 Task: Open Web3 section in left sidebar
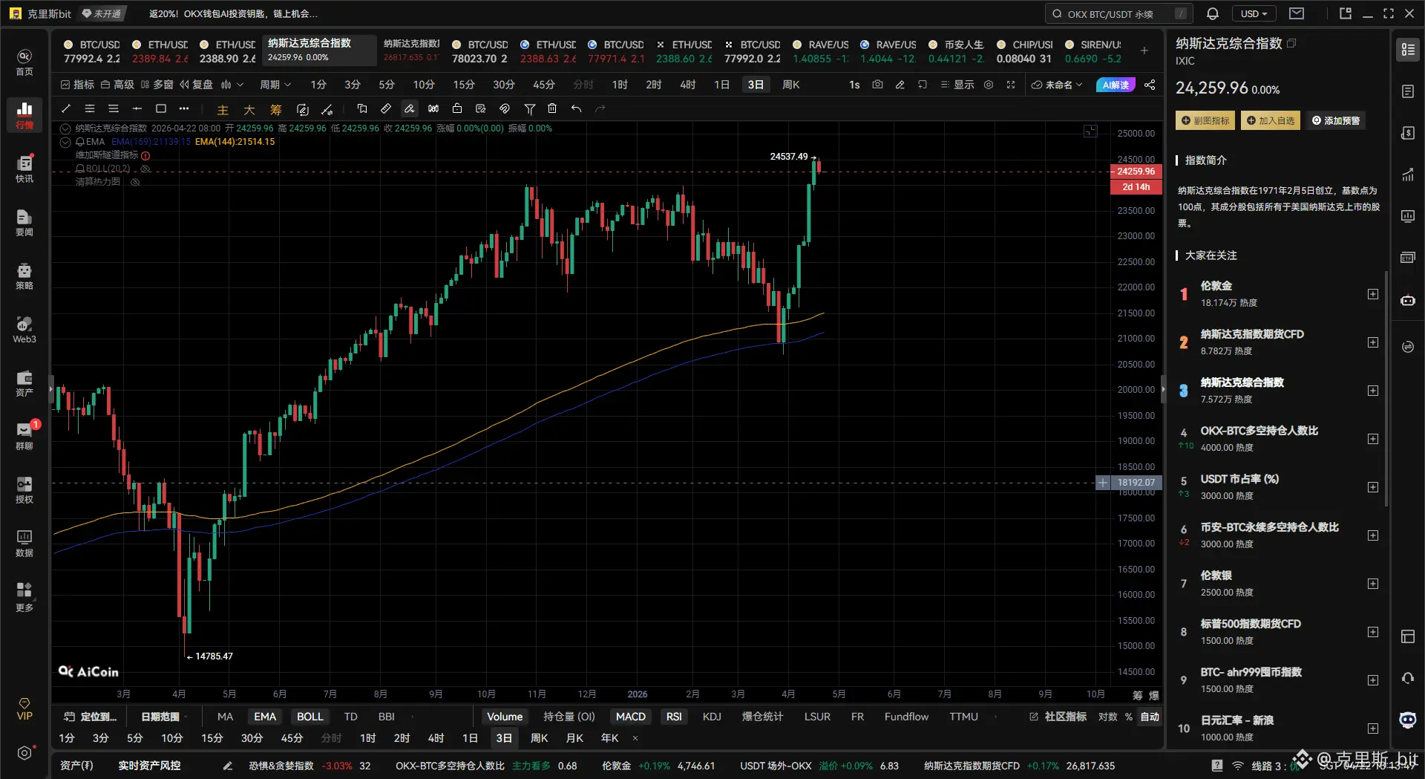point(24,329)
